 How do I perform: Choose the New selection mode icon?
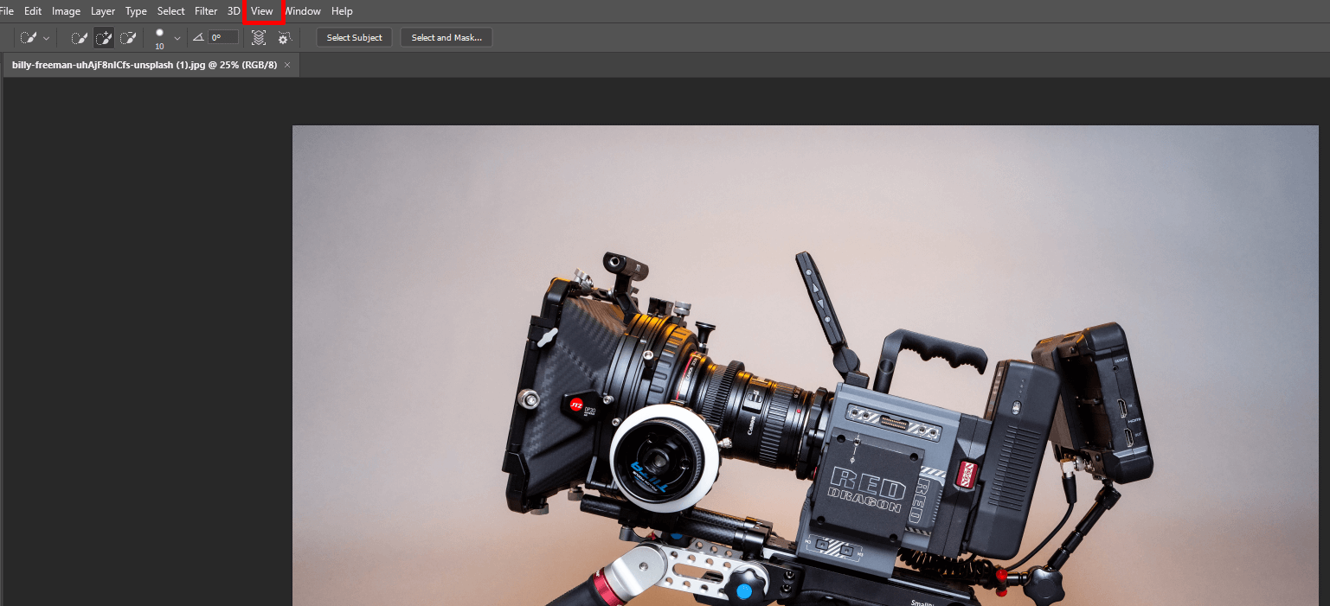coord(79,38)
